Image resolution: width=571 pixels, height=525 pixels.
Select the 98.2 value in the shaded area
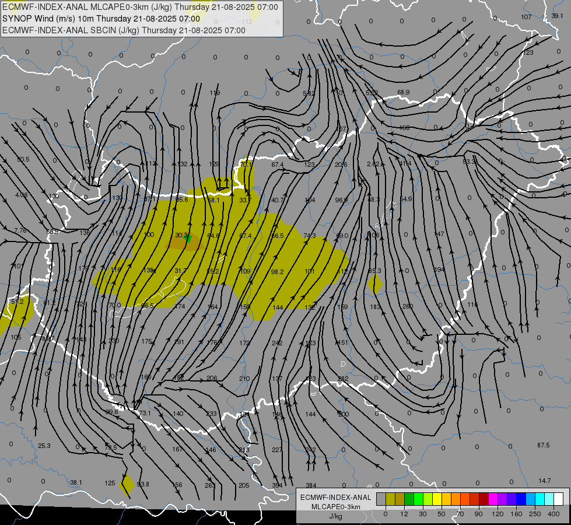(x=277, y=272)
